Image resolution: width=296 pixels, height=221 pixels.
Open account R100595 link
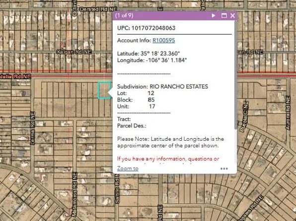pyautogui.click(x=164, y=40)
